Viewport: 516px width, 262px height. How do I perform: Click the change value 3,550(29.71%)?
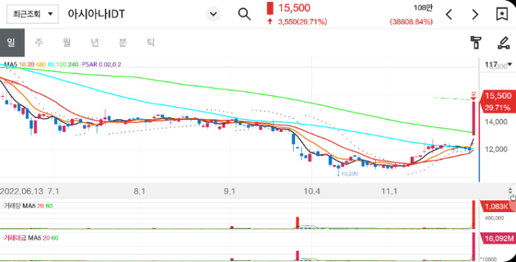click(x=302, y=22)
